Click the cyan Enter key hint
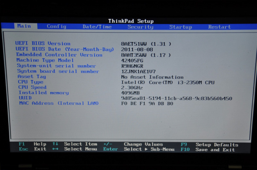Viewport: 257px width, 170px height. (x=111, y=149)
